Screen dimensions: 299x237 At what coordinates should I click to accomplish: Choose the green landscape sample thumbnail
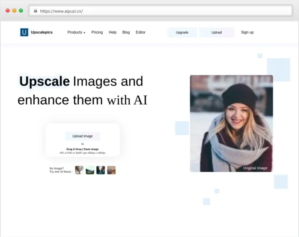tap(90, 170)
